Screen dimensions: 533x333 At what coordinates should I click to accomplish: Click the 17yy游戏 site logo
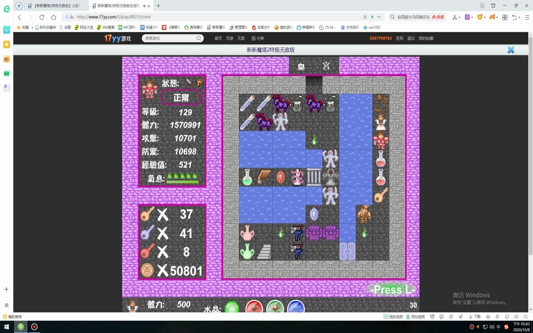pyautogui.click(x=117, y=38)
